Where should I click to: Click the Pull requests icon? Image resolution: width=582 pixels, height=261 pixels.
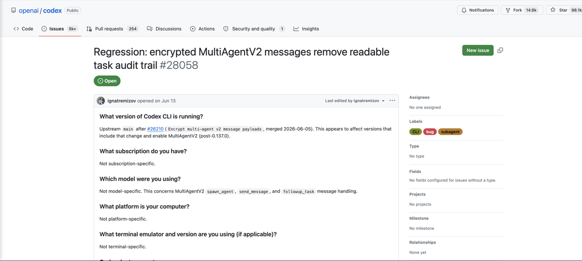pyautogui.click(x=89, y=29)
